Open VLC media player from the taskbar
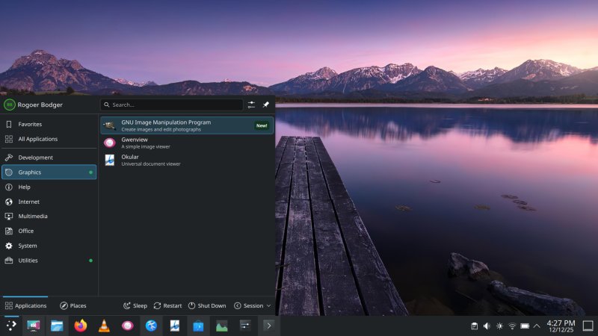 click(x=104, y=326)
